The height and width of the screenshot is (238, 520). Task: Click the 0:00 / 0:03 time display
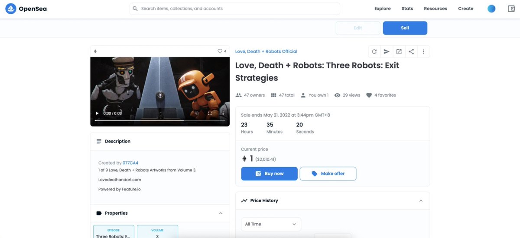point(113,113)
